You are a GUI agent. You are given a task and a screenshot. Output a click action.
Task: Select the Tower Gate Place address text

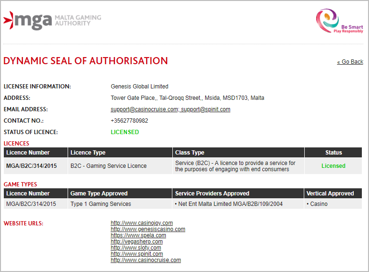tap(187, 98)
